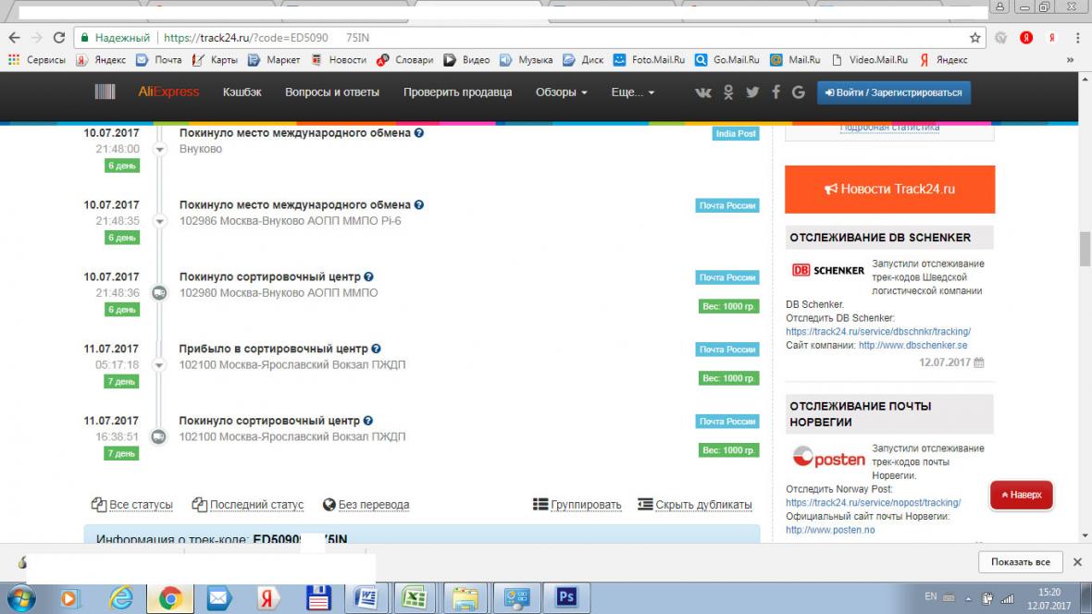Click the browser address bar

[555, 38]
